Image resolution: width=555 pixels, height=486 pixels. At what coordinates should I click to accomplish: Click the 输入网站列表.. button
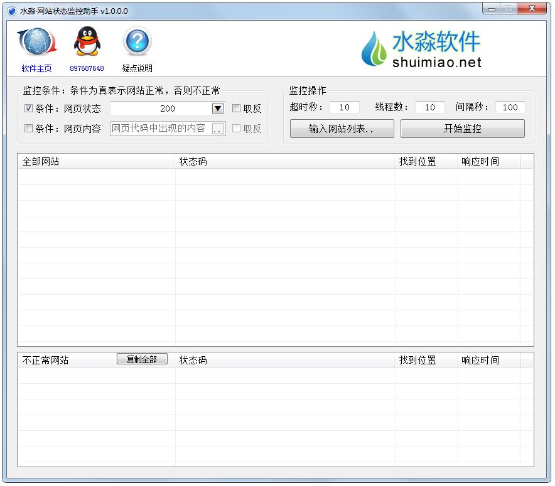[342, 129]
